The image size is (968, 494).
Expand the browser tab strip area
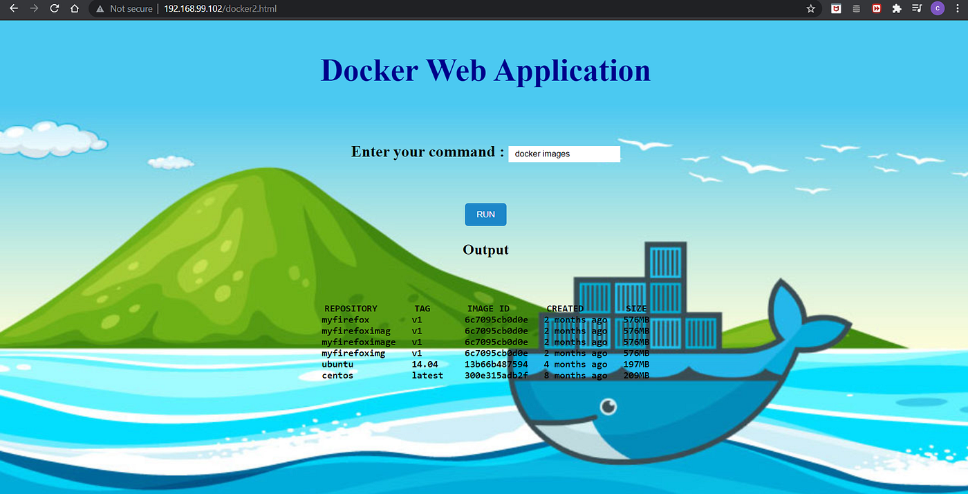click(x=484, y=1)
